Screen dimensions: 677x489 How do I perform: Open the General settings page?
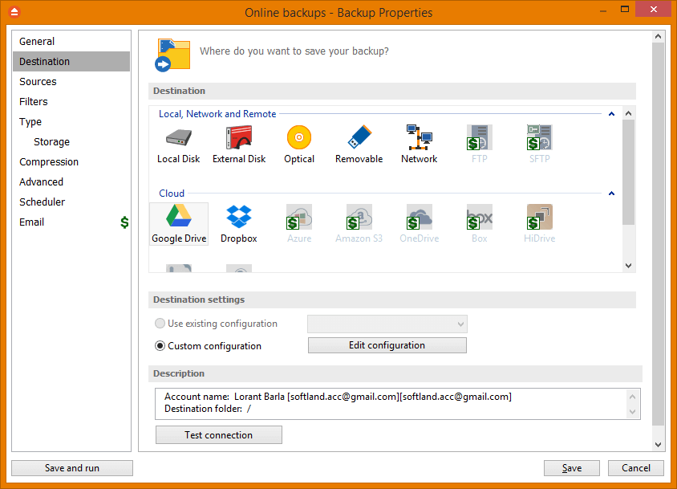pos(37,42)
